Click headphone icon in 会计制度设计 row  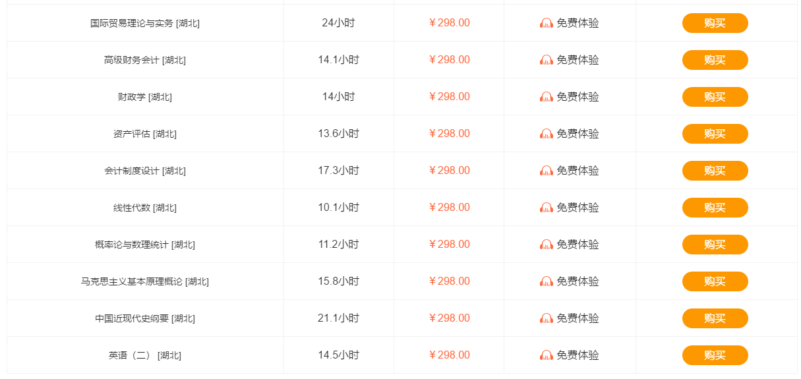[547, 171]
